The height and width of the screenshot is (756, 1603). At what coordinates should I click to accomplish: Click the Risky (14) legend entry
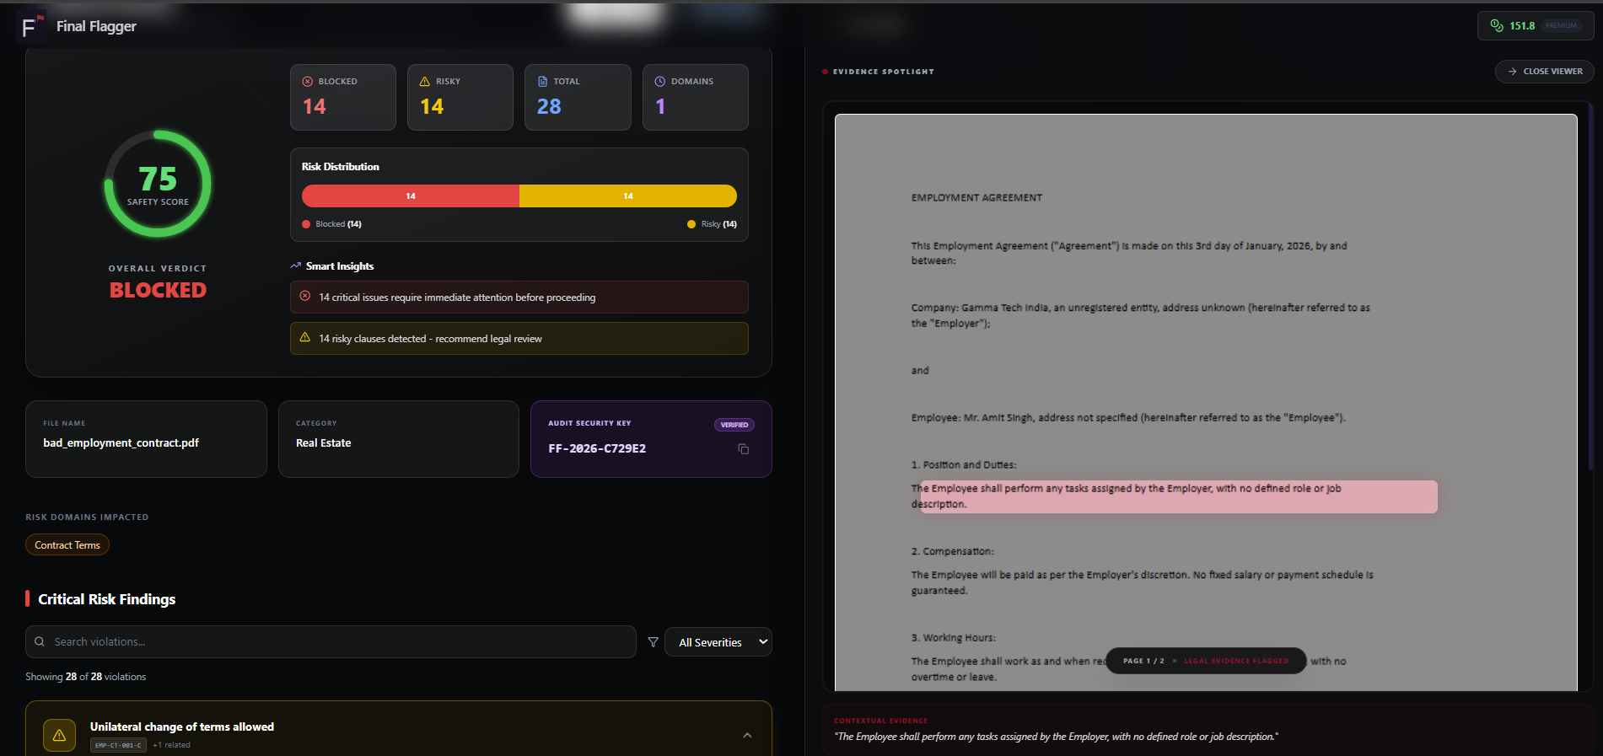coord(713,224)
